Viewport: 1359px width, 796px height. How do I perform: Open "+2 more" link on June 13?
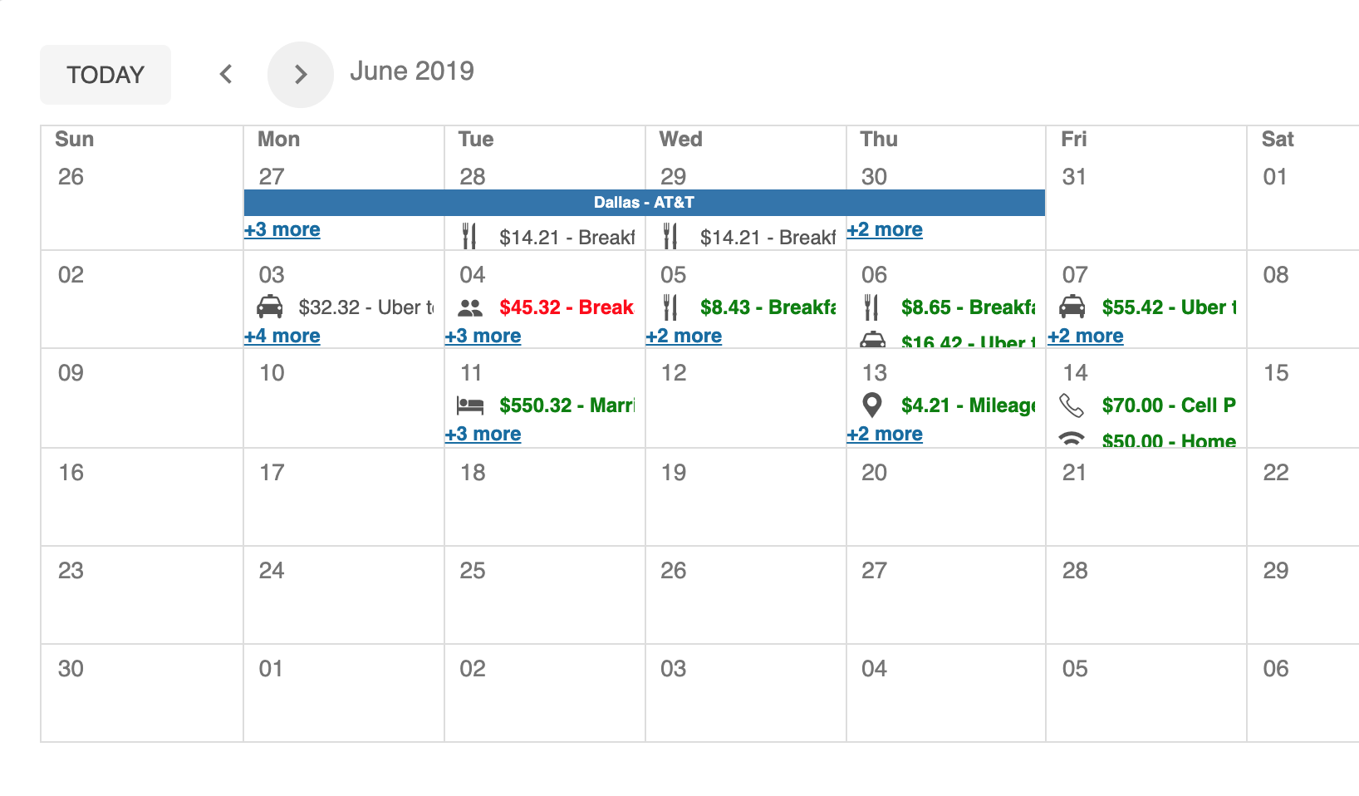coord(885,435)
